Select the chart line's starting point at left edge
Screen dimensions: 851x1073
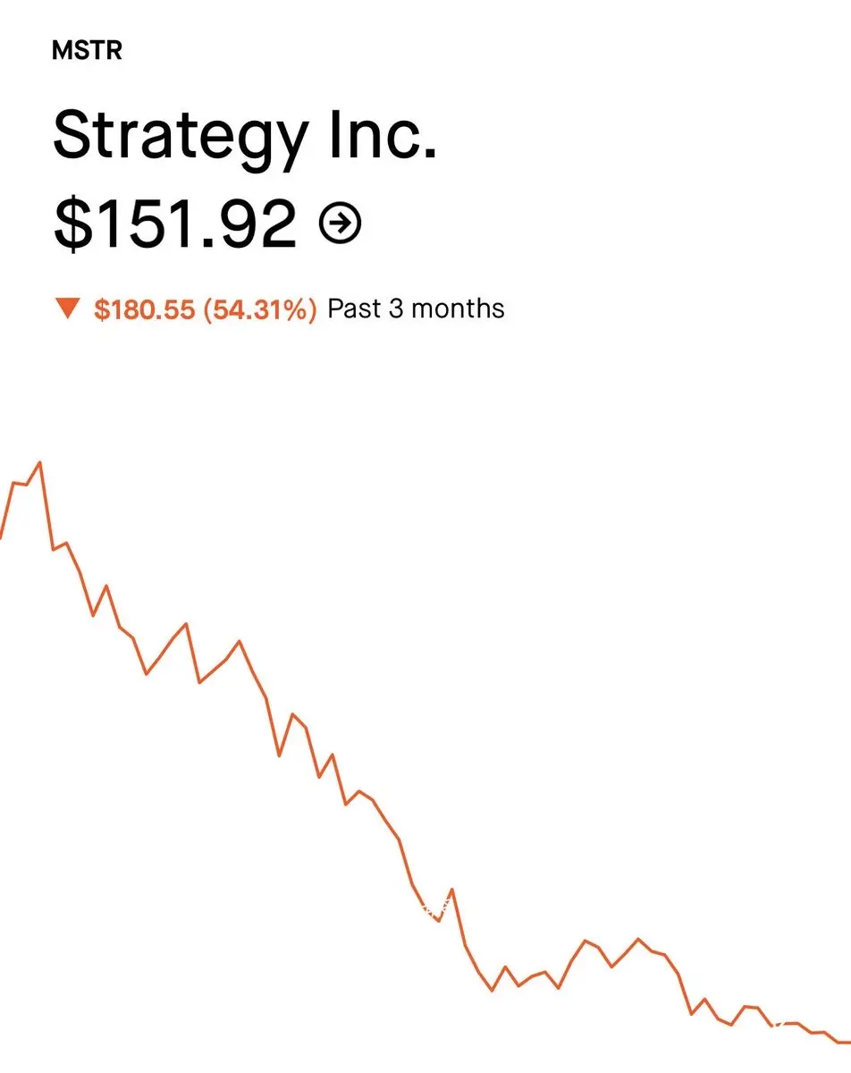click(x=3, y=536)
